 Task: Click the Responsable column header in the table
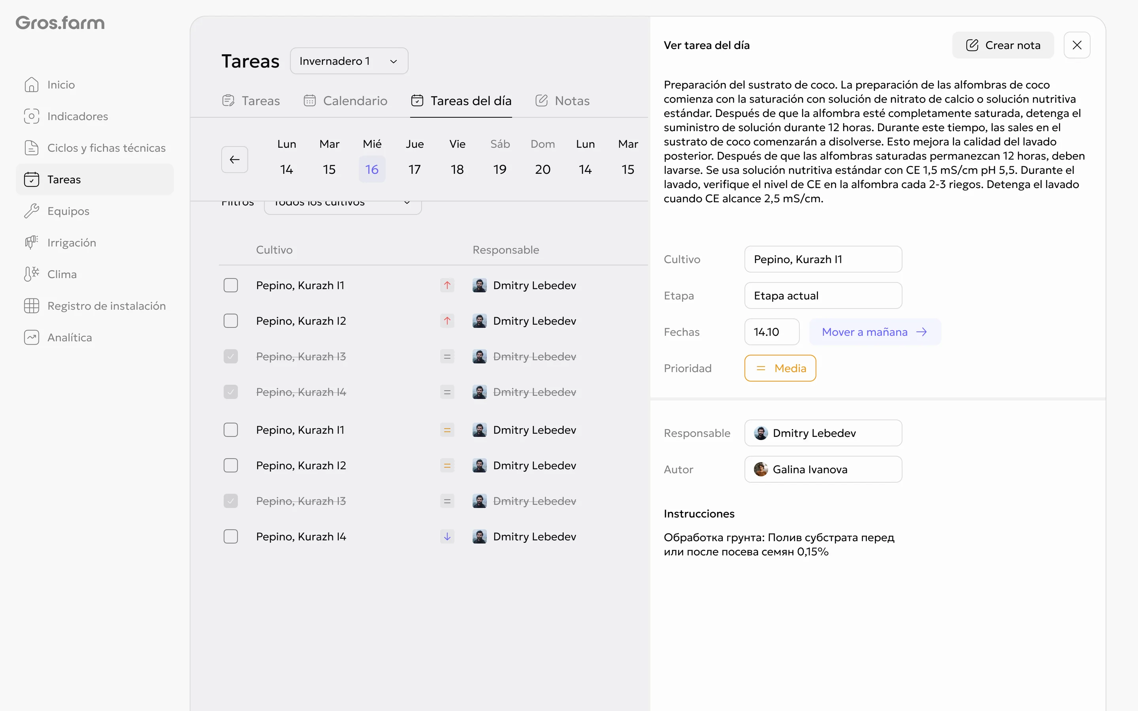(x=505, y=250)
